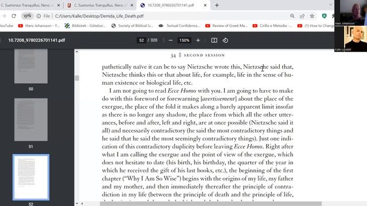Click the PDF title 10.7208_9780226701141.pdf
367x206 pixels.
(37, 40)
